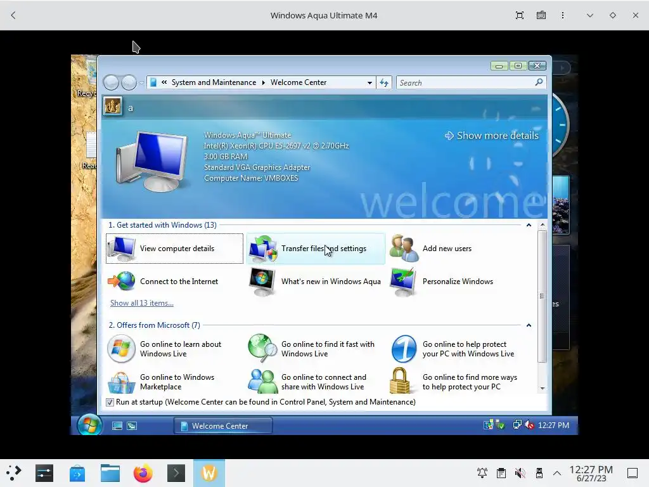Open file manager from host taskbar
The image size is (649, 487).
pos(110,473)
